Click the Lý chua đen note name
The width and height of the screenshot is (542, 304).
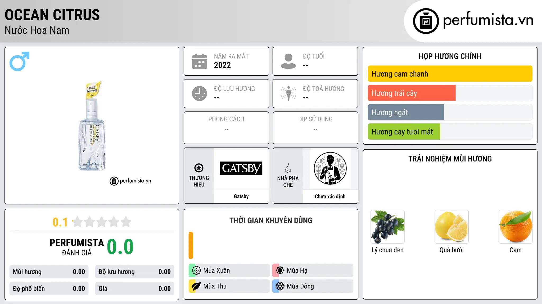[x=387, y=250]
